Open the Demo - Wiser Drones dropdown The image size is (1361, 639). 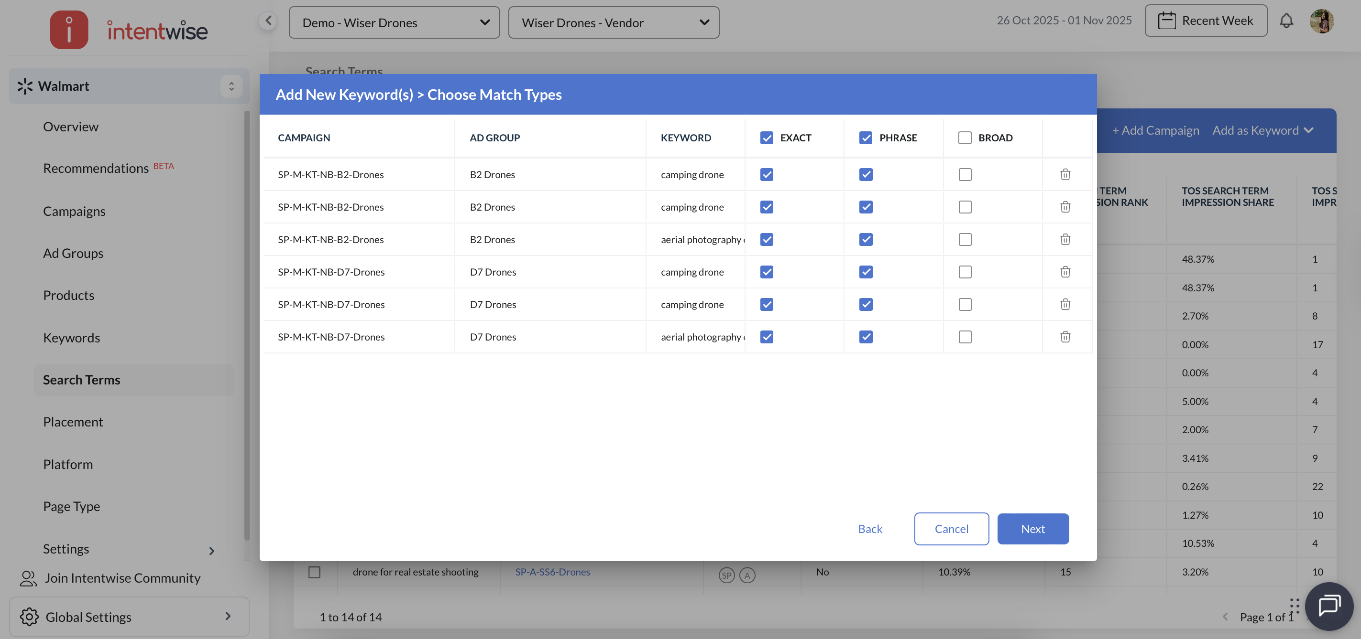point(394,23)
